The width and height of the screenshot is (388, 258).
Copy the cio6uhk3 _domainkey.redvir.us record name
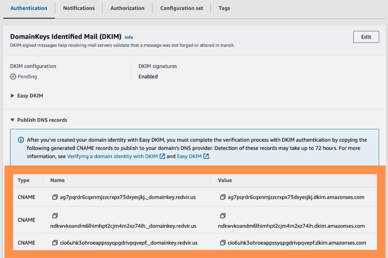tap(55, 243)
